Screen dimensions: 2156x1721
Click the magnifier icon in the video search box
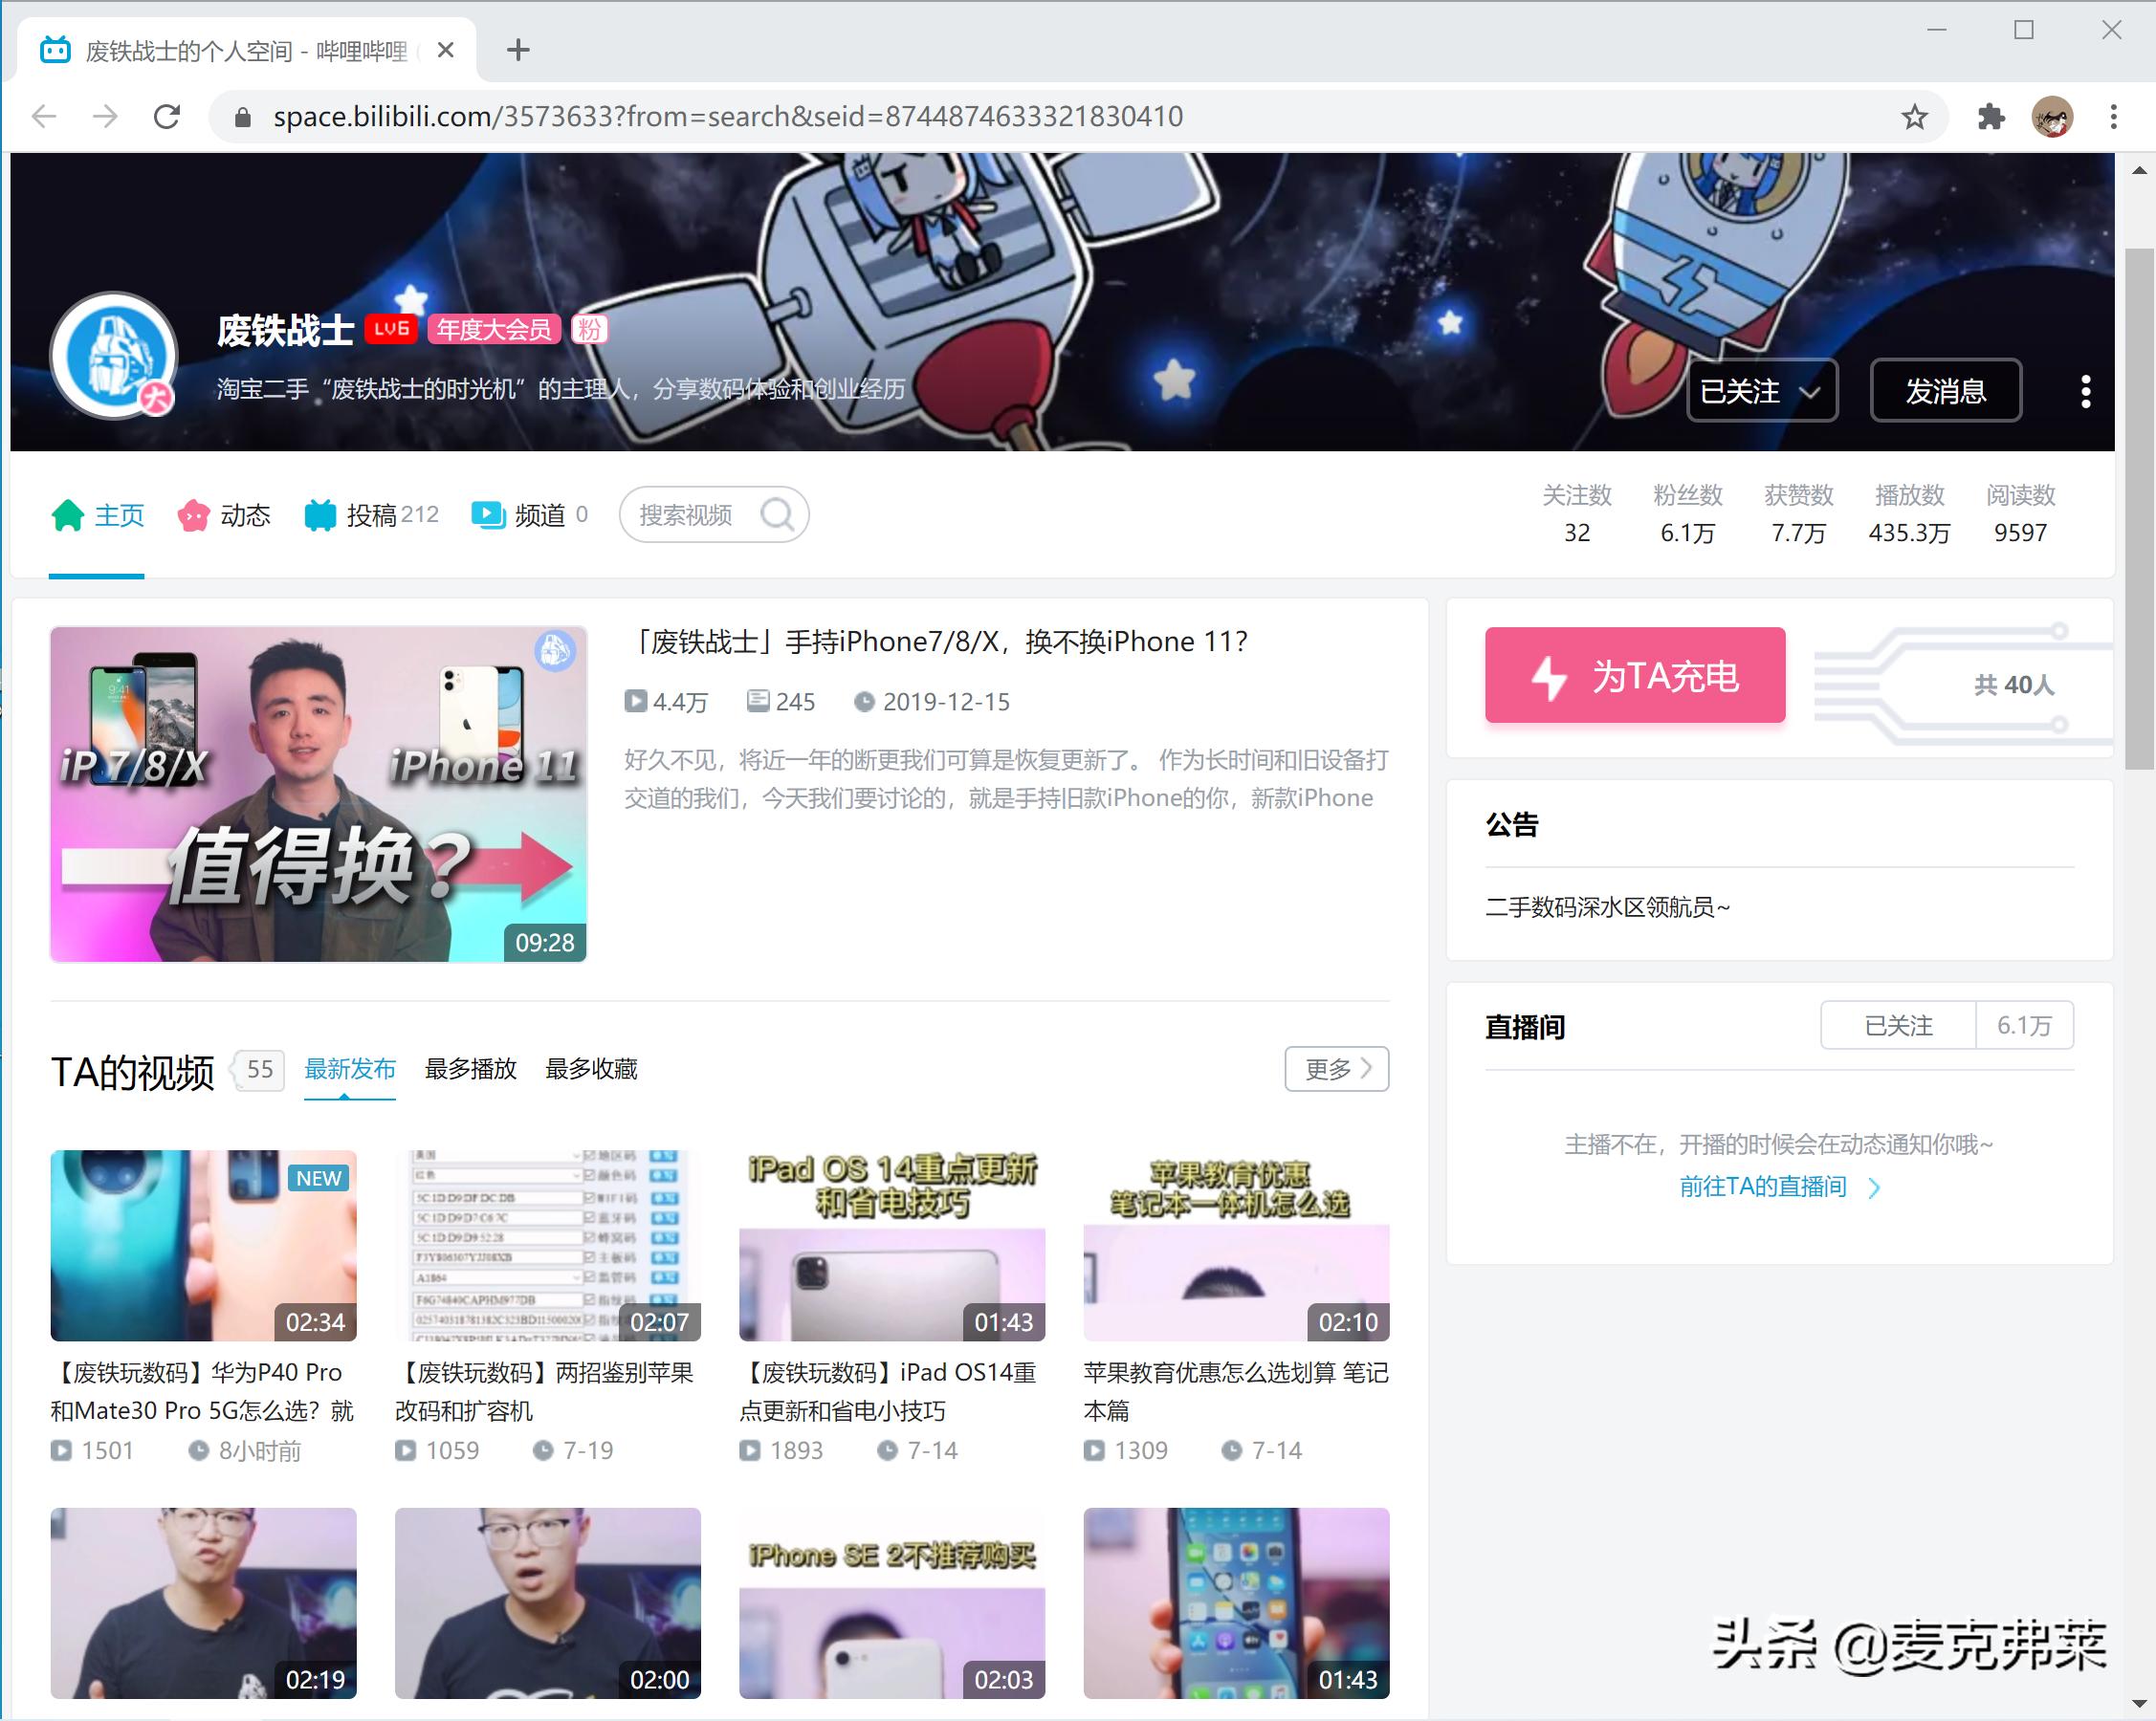click(x=778, y=513)
